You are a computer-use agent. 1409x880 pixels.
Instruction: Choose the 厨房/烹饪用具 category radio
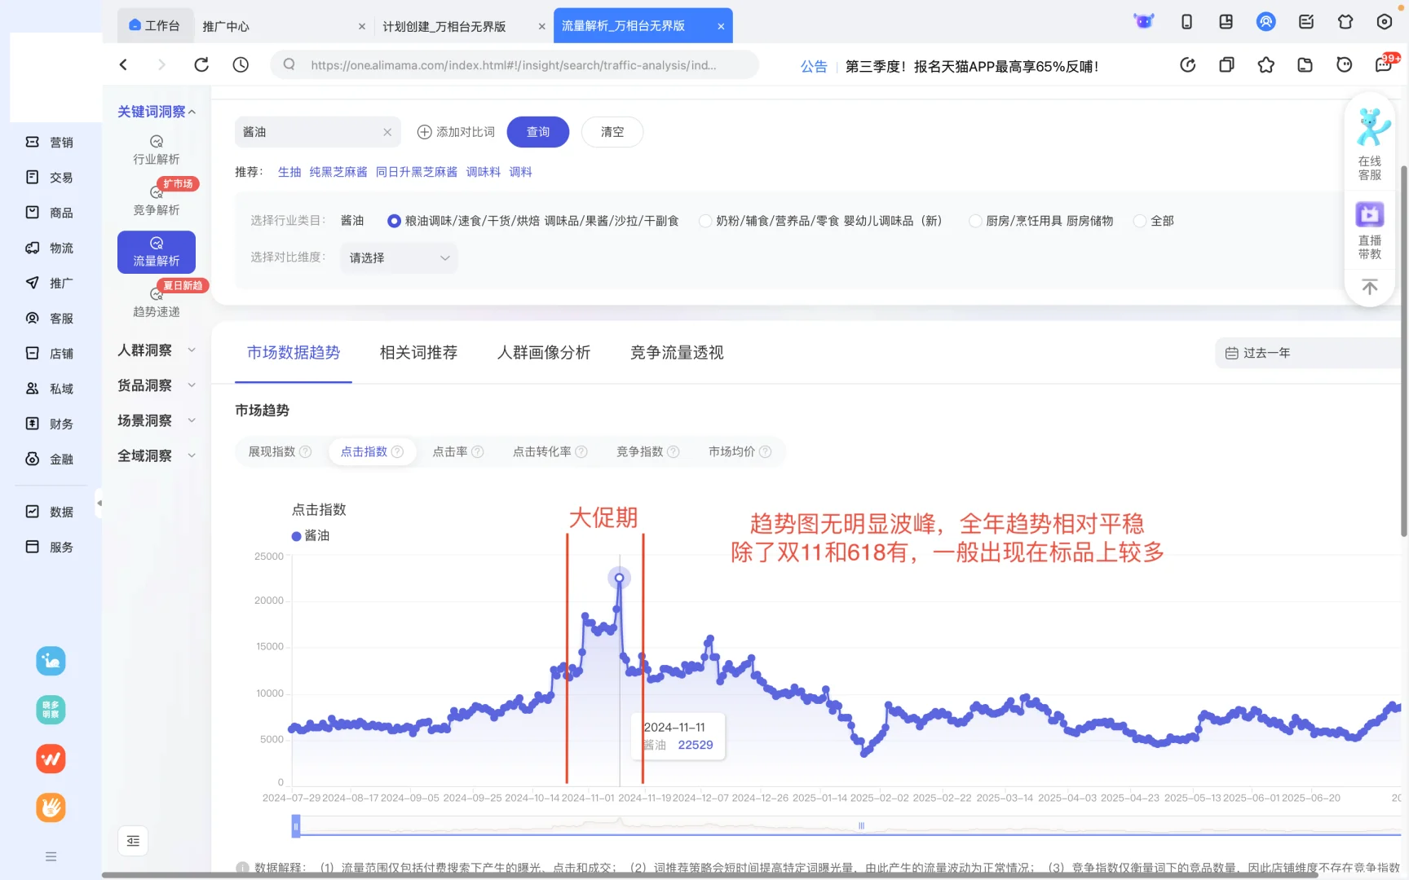(x=975, y=220)
